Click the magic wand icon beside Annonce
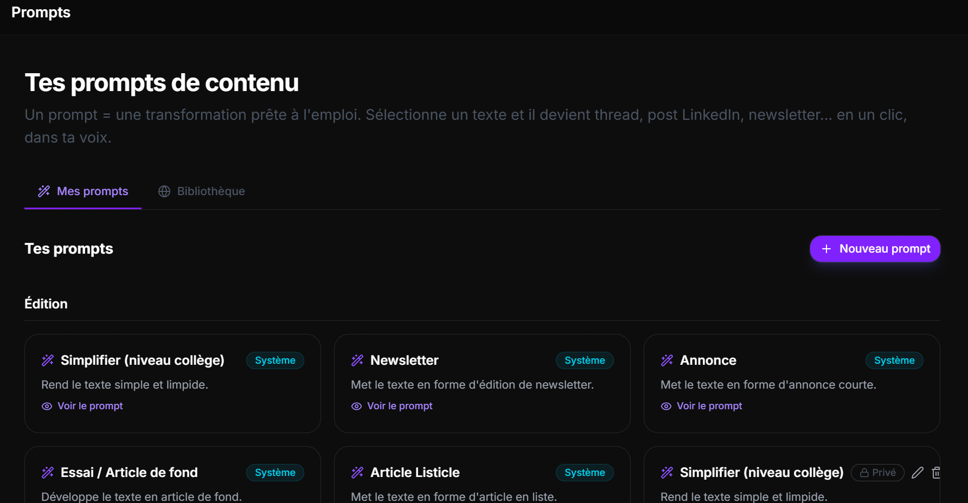The width and height of the screenshot is (968, 503). pos(667,360)
